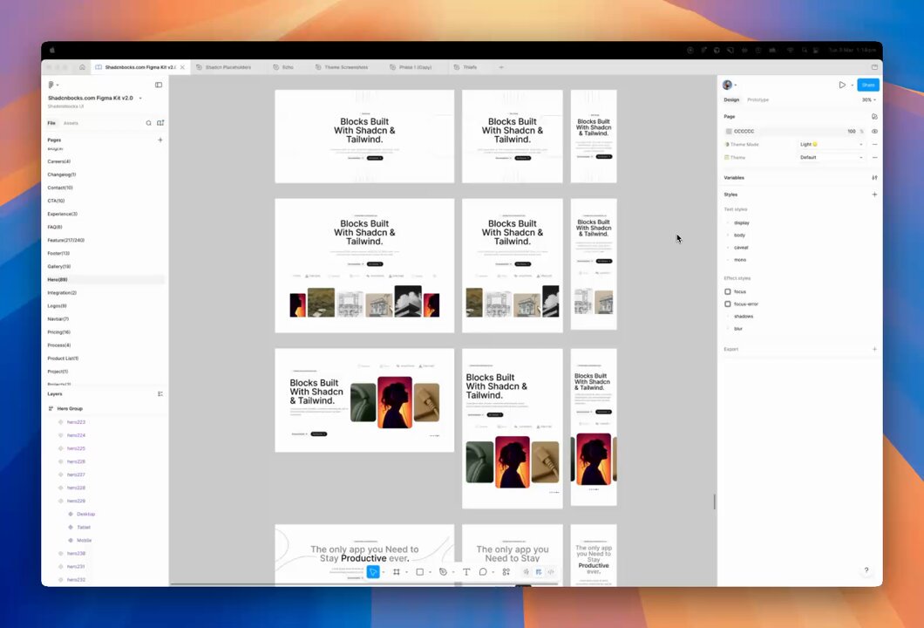This screenshot has height=628, width=924.
Task: Switch to the Prototype tab
Action: pos(758,99)
